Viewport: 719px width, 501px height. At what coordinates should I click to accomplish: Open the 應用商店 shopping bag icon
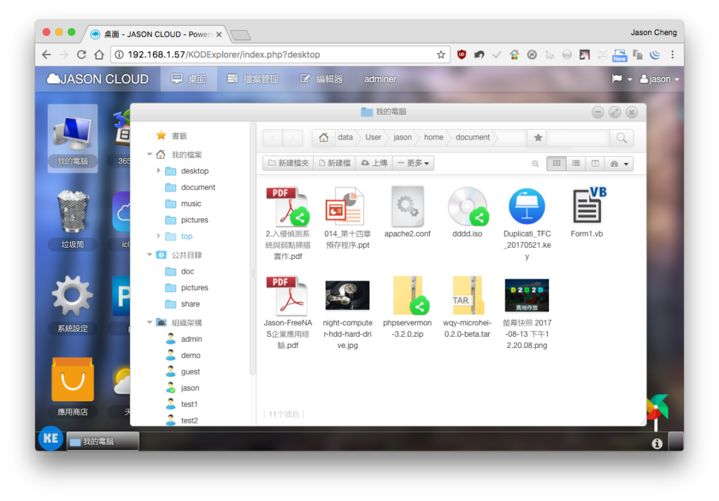pyautogui.click(x=72, y=386)
